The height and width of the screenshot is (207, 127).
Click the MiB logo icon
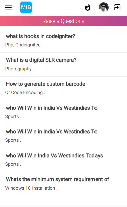[x=26, y=7]
